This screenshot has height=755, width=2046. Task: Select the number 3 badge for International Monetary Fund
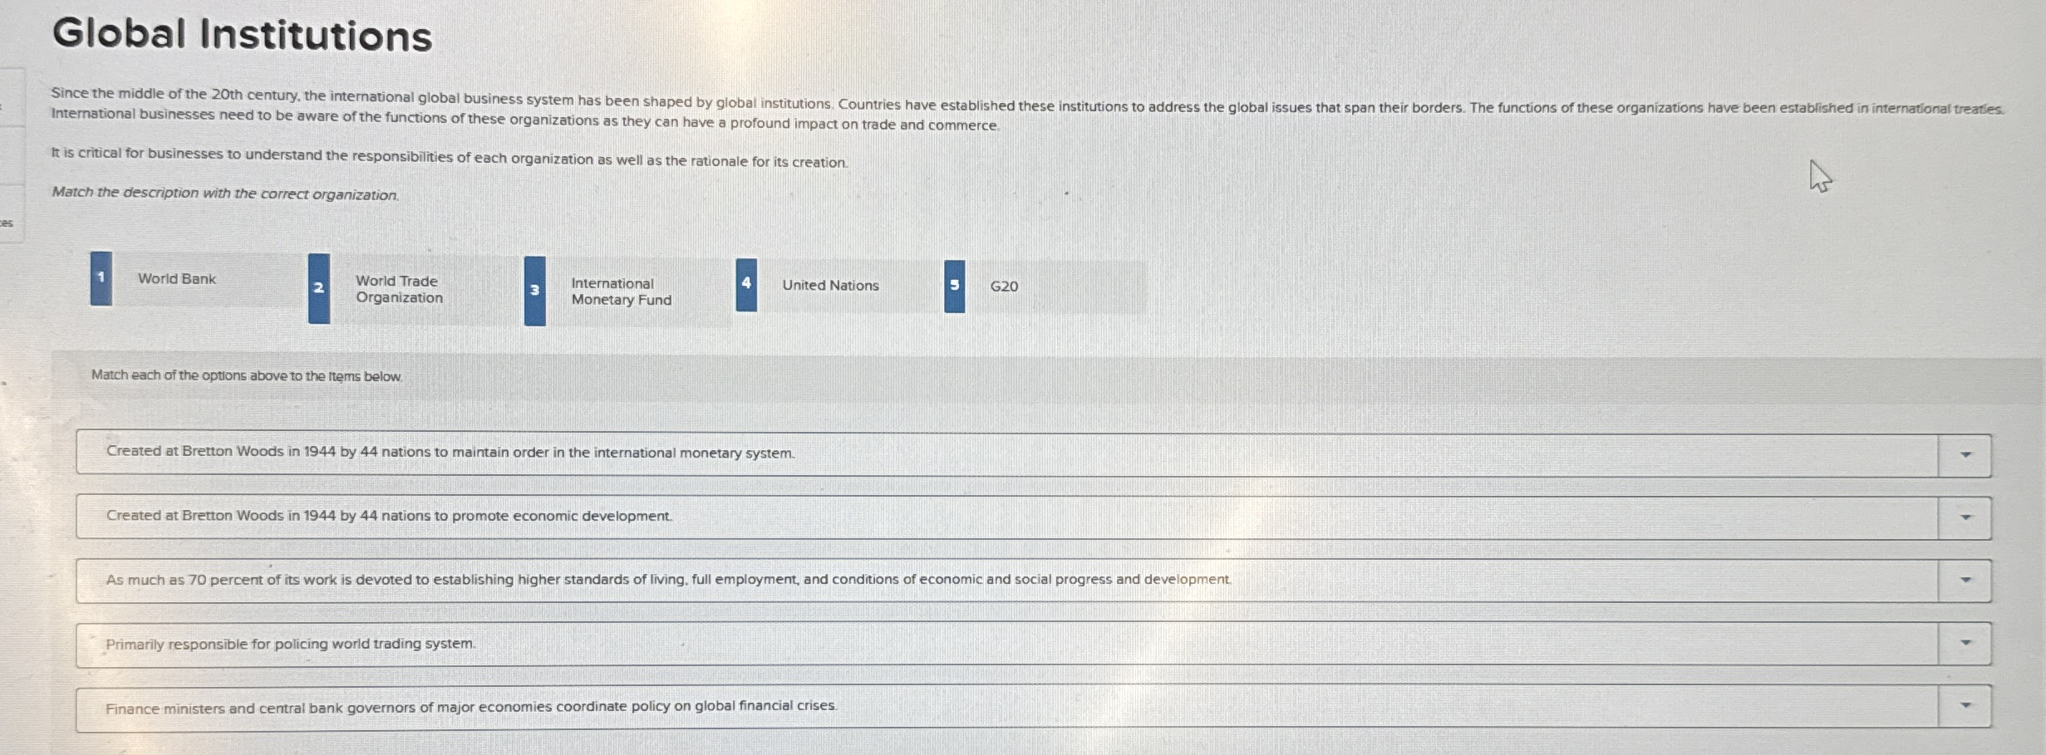click(535, 291)
